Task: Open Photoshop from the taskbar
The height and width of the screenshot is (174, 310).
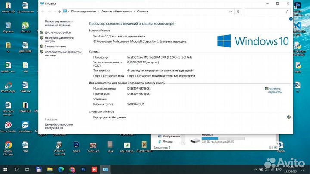Action: pyautogui.click(x=83, y=169)
